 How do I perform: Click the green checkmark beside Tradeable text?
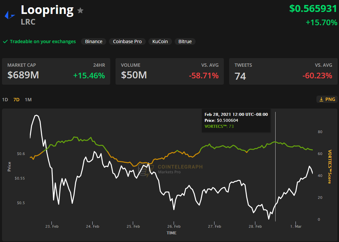pyautogui.click(x=5, y=41)
